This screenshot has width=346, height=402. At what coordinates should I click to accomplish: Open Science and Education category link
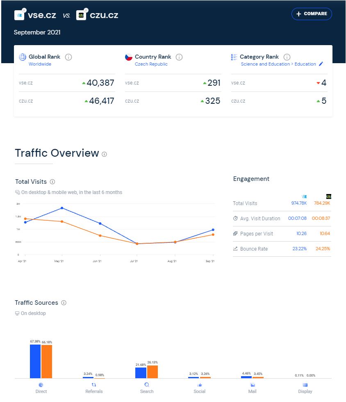[x=265, y=64]
